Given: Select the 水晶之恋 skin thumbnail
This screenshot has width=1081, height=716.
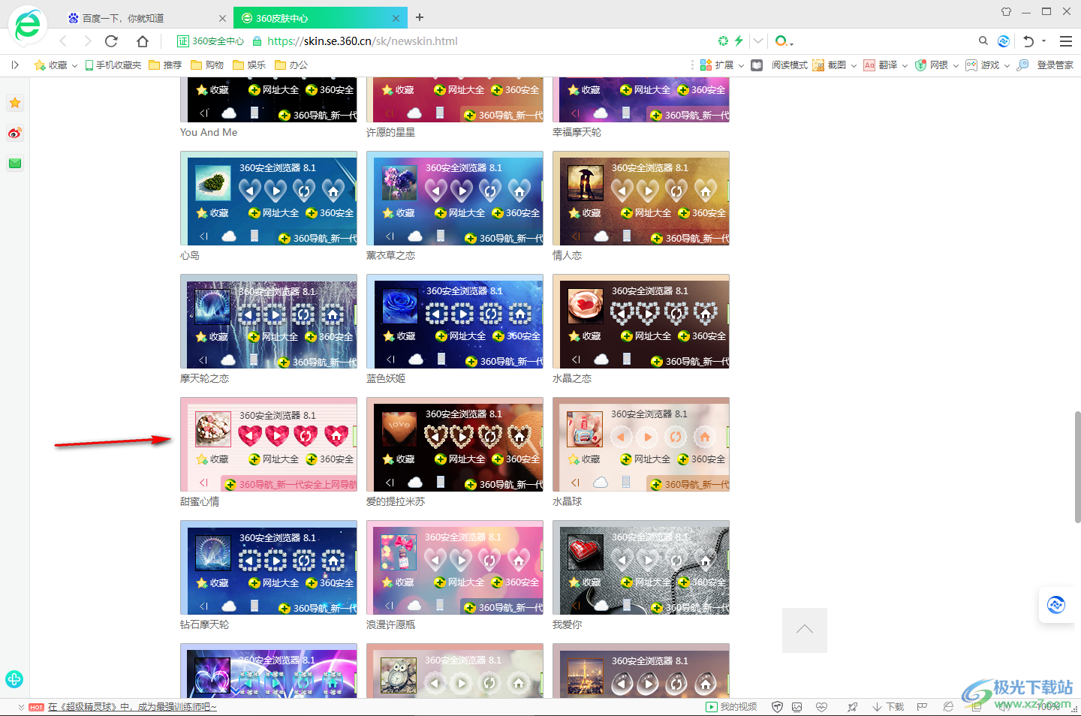Looking at the screenshot, I should [x=641, y=321].
